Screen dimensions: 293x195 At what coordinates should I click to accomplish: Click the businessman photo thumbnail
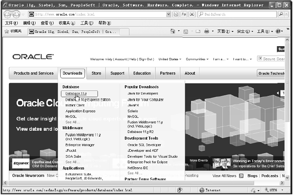[222, 163]
